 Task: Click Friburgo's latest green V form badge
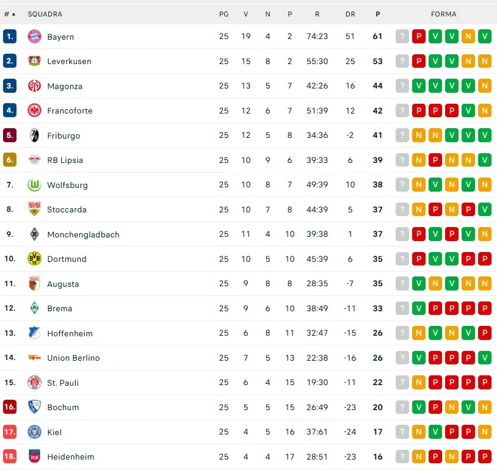485,135
